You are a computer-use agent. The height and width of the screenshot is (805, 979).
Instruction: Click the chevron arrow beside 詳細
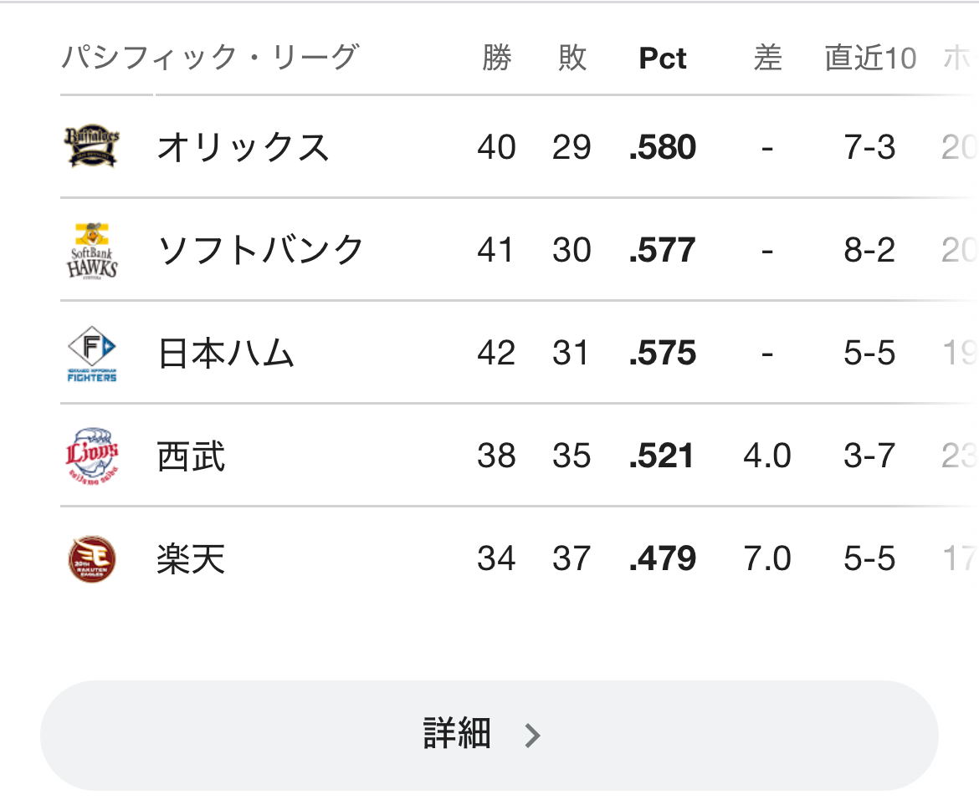[x=532, y=736]
